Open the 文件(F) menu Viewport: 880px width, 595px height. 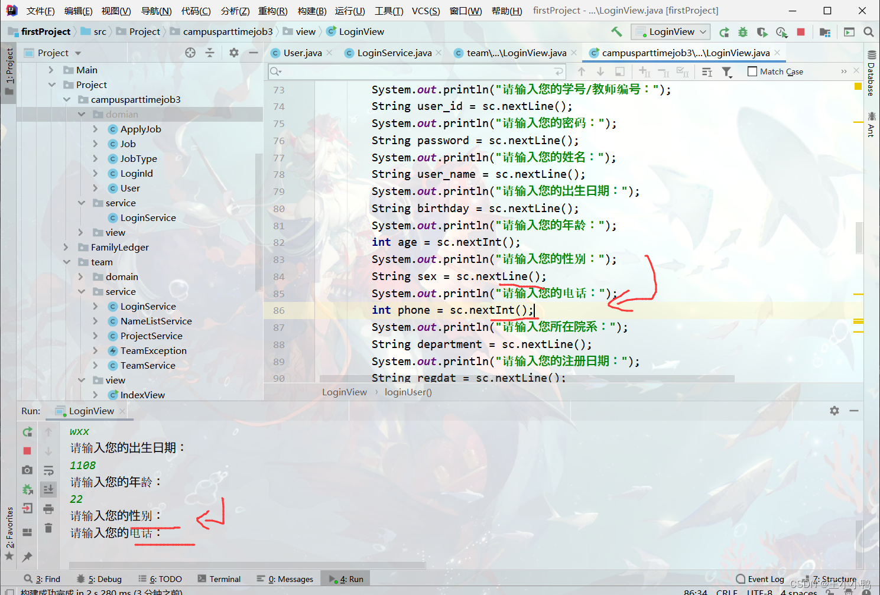point(41,11)
